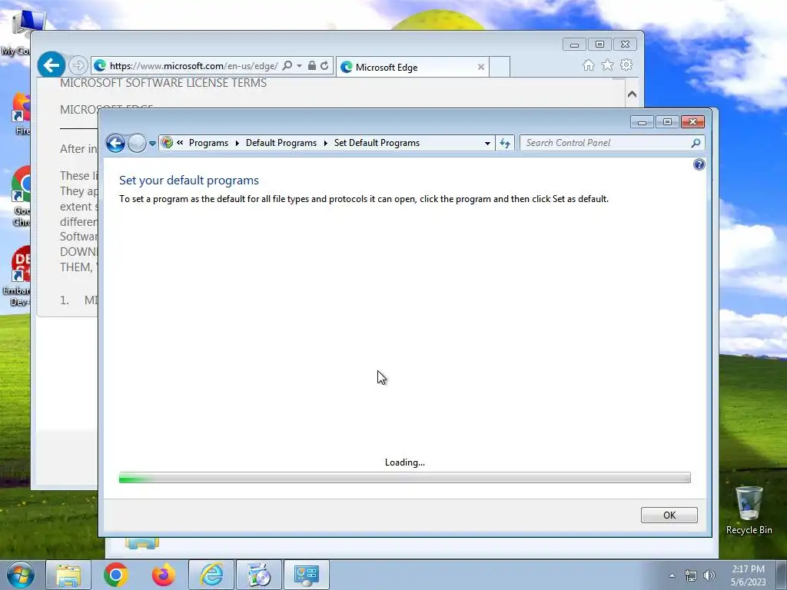Open Control Panel help
Screen dimensions: 787x590
coord(699,164)
